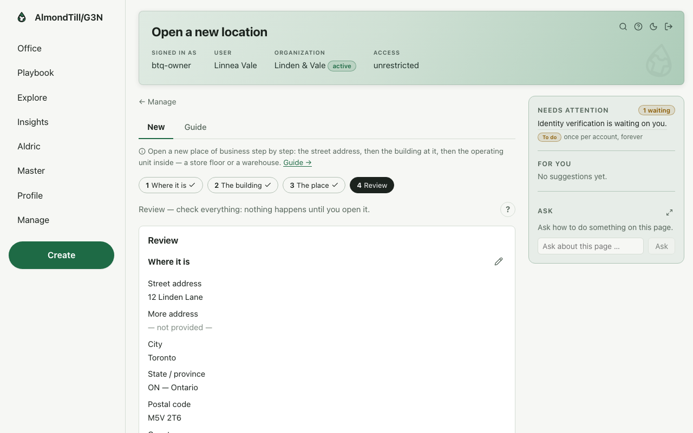Follow the inline Guide → link
Screen dimensions: 693x433
point(297,162)
